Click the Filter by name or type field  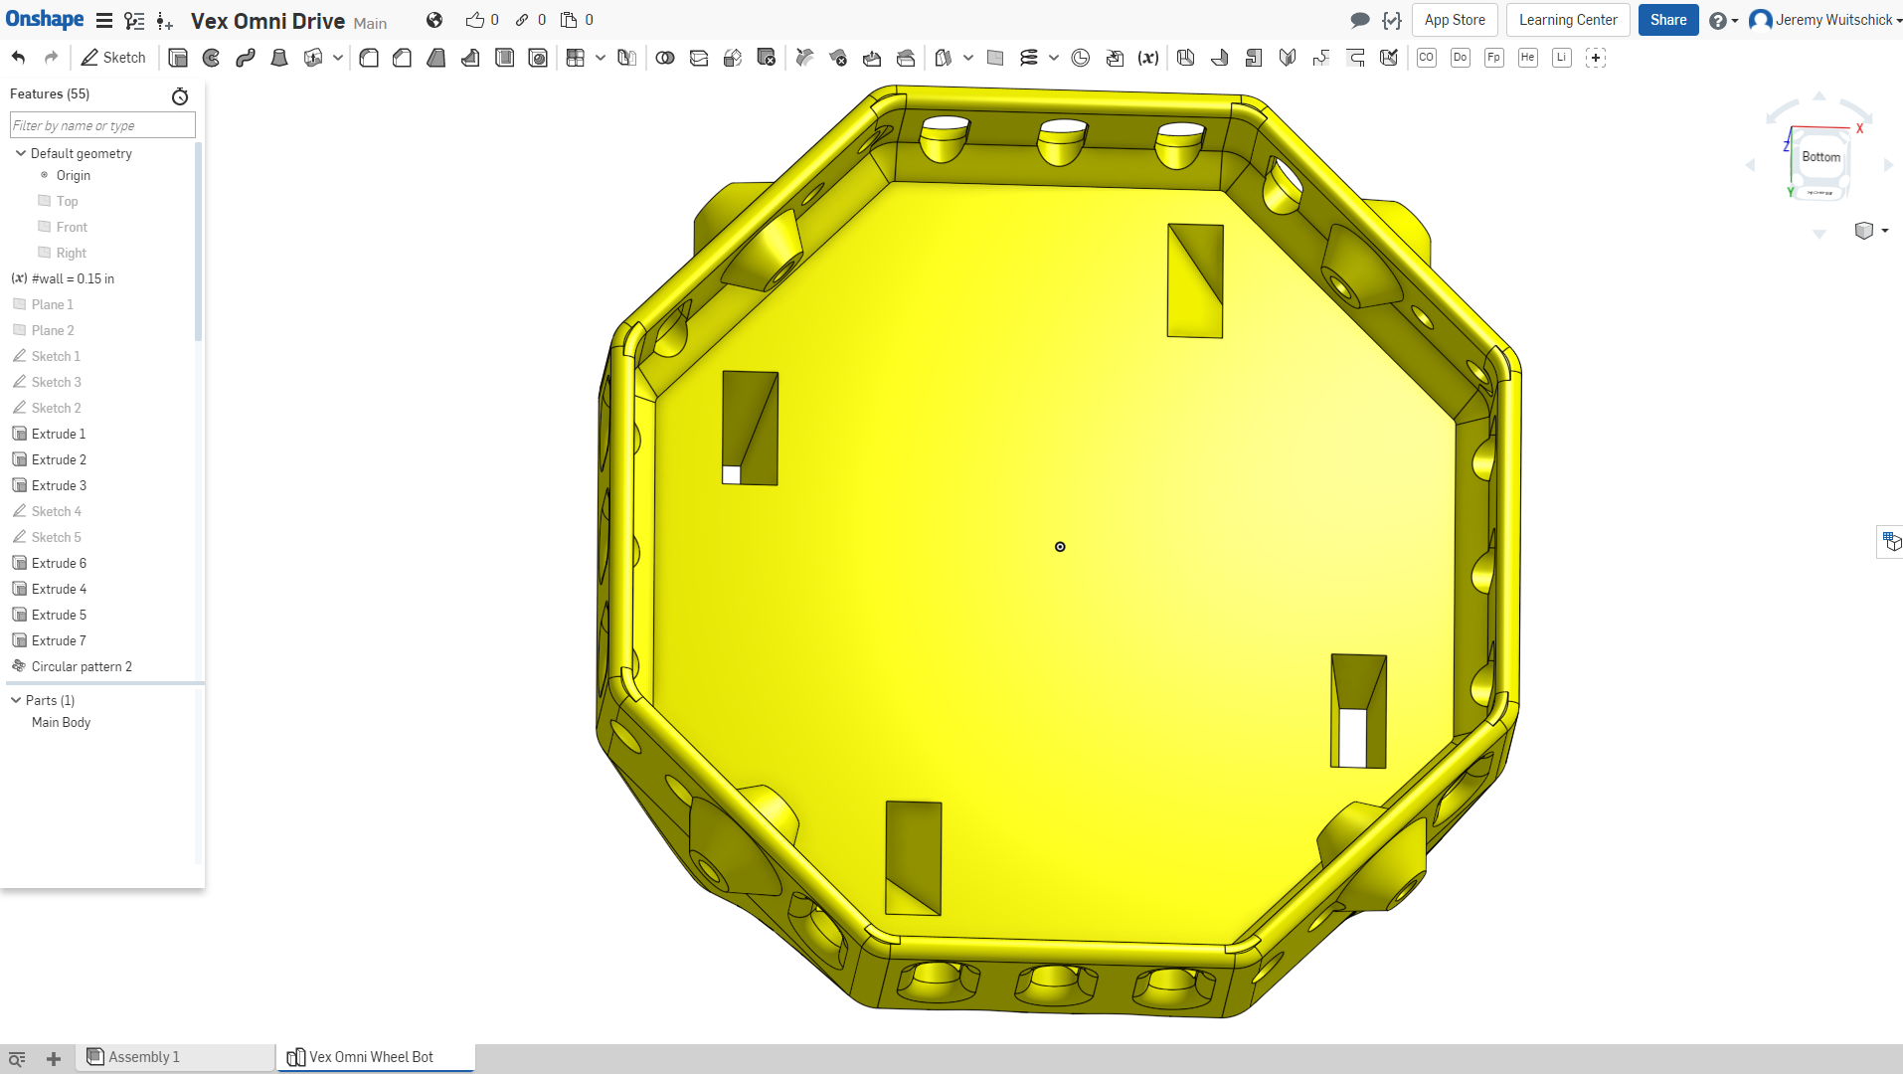[102, 125]
